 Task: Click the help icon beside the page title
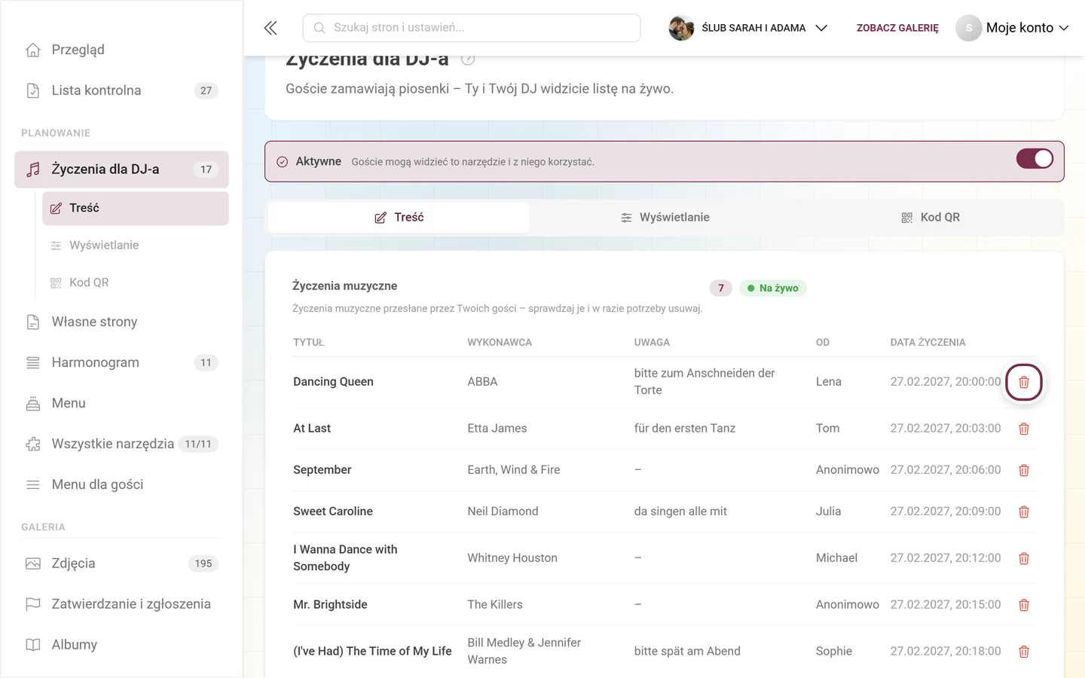coord(468,59)
